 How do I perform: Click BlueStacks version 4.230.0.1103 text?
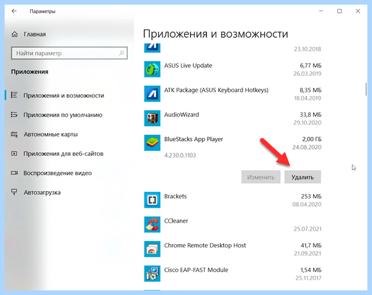coord(180,155)
